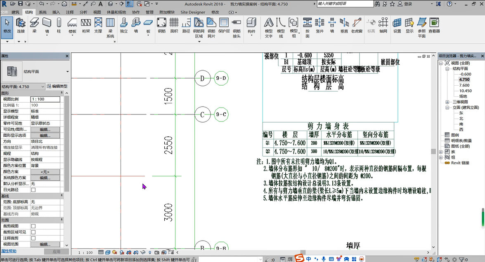This screenshot has height=262, width=485.
Task: Switch to the 管理 ribbon tab
Action: tap(150, 12)
